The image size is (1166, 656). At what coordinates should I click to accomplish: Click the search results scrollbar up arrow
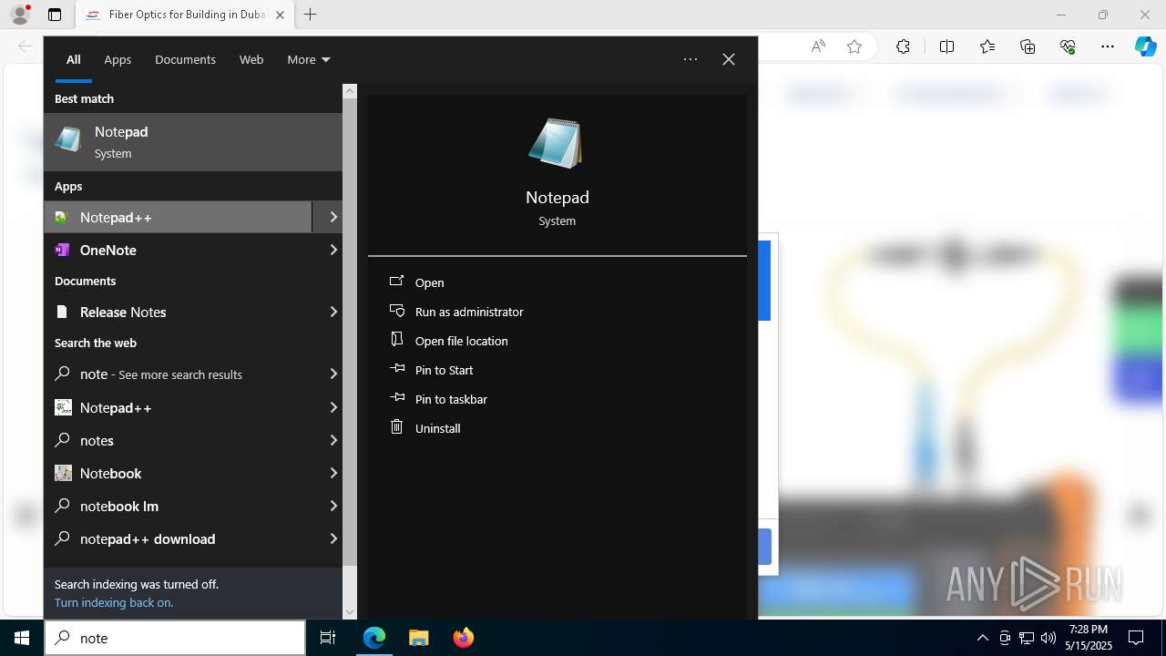point(350,91)
